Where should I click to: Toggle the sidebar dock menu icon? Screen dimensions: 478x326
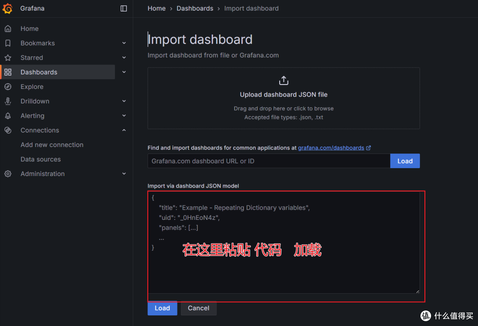(124, 8)
